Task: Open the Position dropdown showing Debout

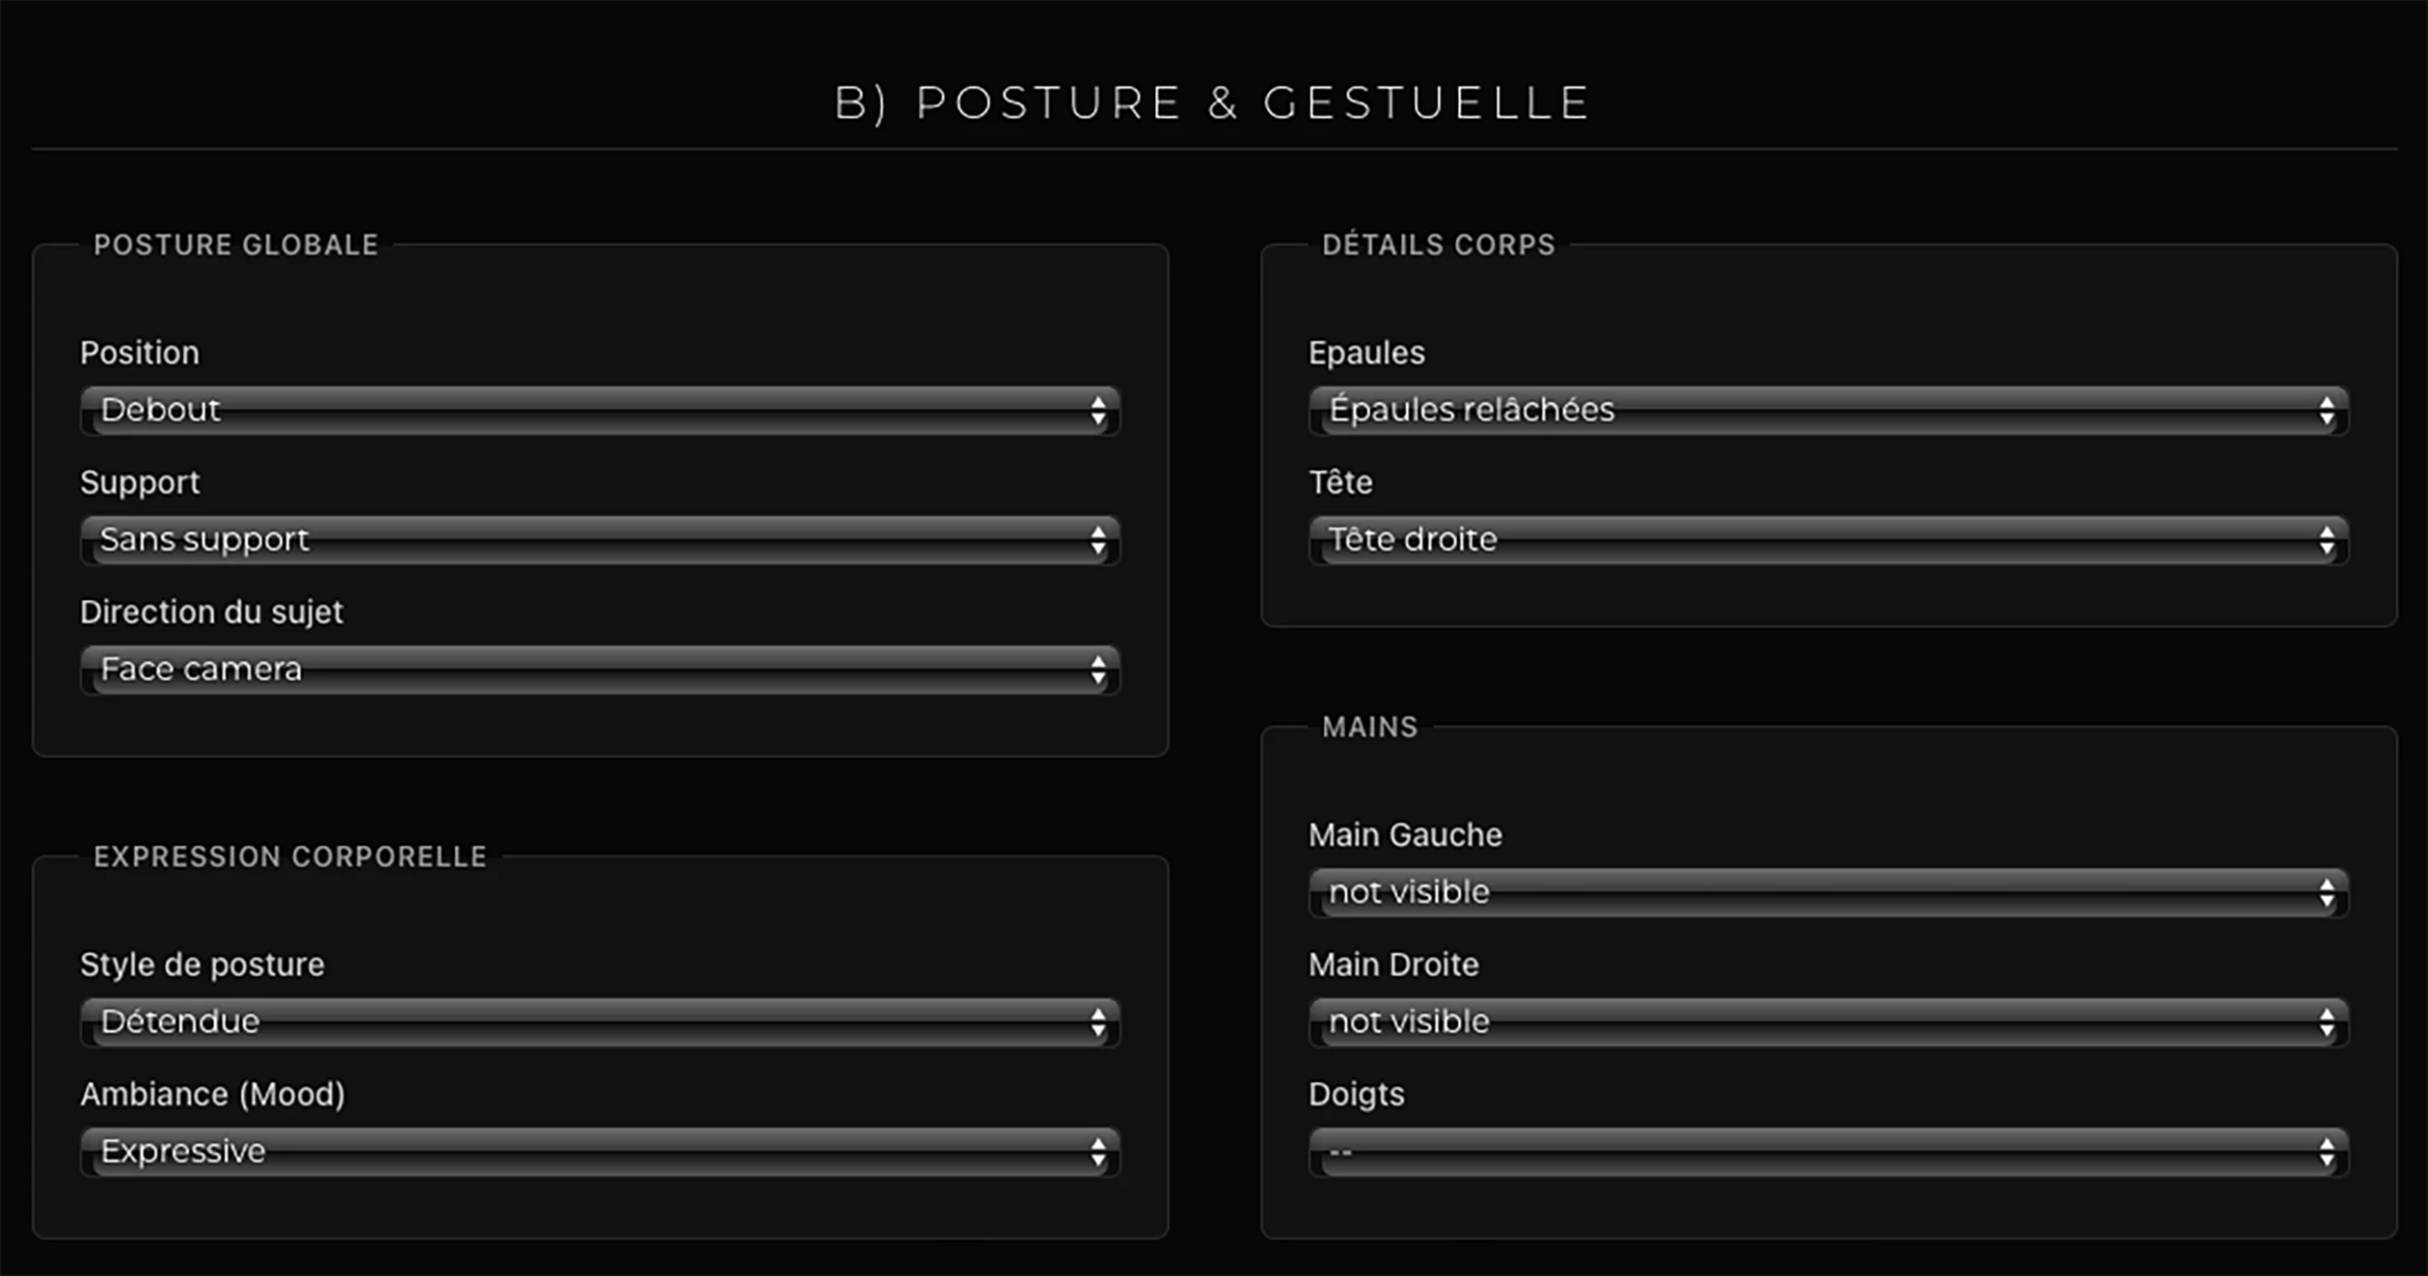Action: click(599, 410)
